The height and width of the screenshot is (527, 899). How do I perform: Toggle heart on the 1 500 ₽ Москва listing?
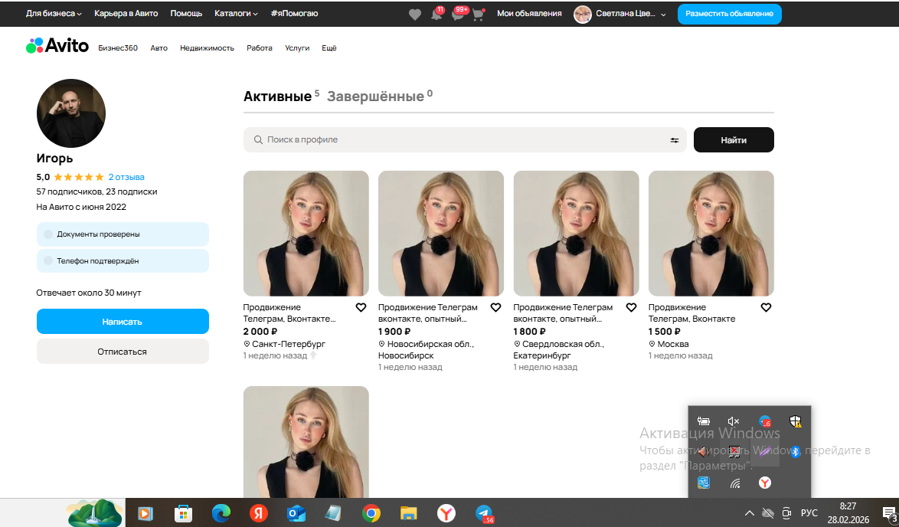[766, 307]
